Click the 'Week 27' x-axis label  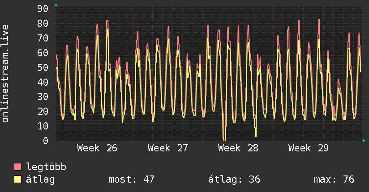[167, 148]
